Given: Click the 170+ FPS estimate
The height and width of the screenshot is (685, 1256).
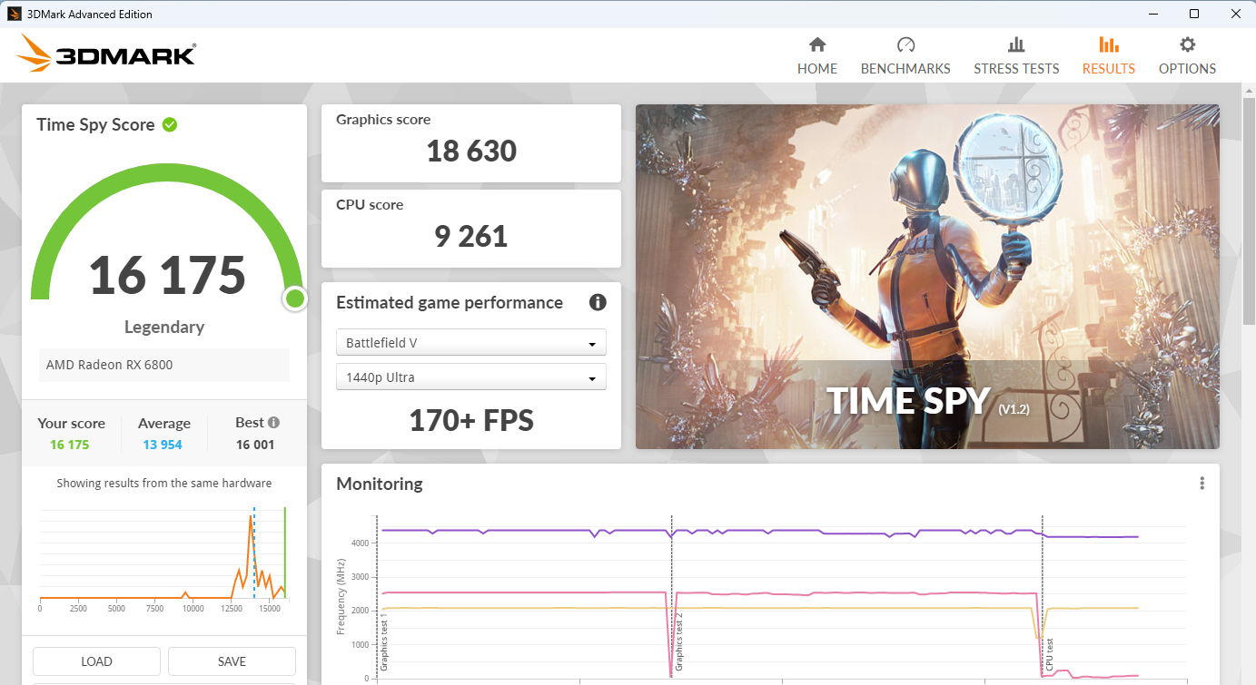Looking at the screenshot, I should point(471,420).
